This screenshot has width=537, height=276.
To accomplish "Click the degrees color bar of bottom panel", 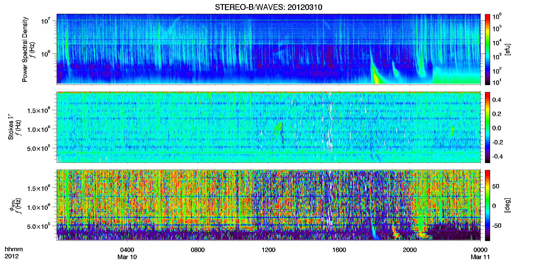I will point(488,205).
